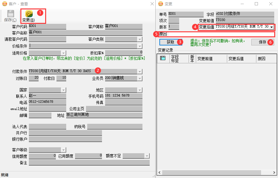Screen dimensions: 278x178
Task: Click the left arrow of the horizontal scrollbar
Action: point(159,173)
